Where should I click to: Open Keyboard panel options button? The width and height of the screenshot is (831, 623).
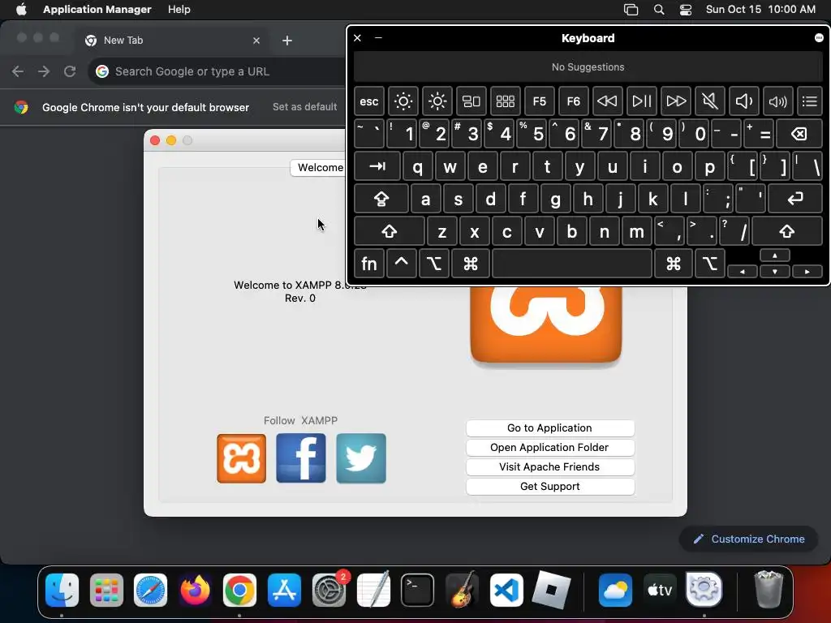tap(819, 37)
